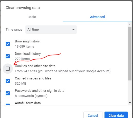The width and height of the screenshot is (133, 118).
Task: Open the Time range dropdown
Action: pos(51,30)
